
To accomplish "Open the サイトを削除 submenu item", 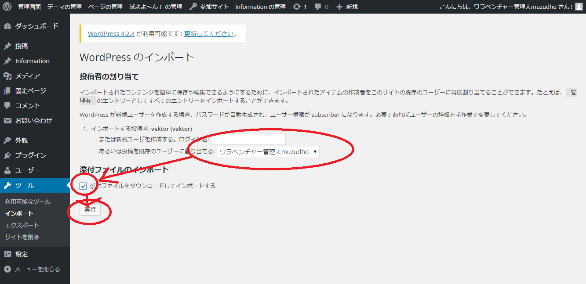I will (x=22, y=237).
